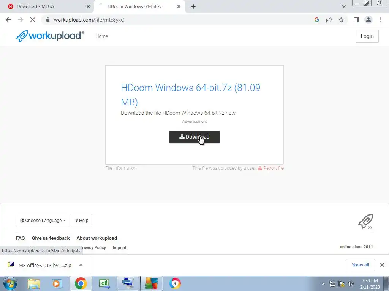Open Windows Explorer from the taskbar

tap(34, 284)
